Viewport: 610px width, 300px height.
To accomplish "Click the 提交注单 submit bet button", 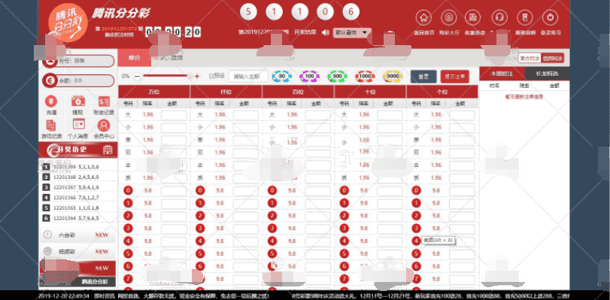I will [455, 77].
